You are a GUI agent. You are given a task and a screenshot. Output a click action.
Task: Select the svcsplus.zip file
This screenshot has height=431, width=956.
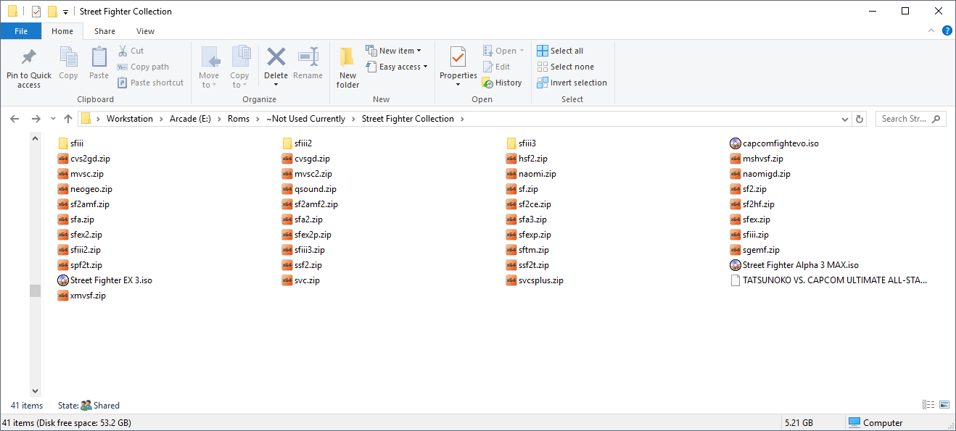point(535,280)
